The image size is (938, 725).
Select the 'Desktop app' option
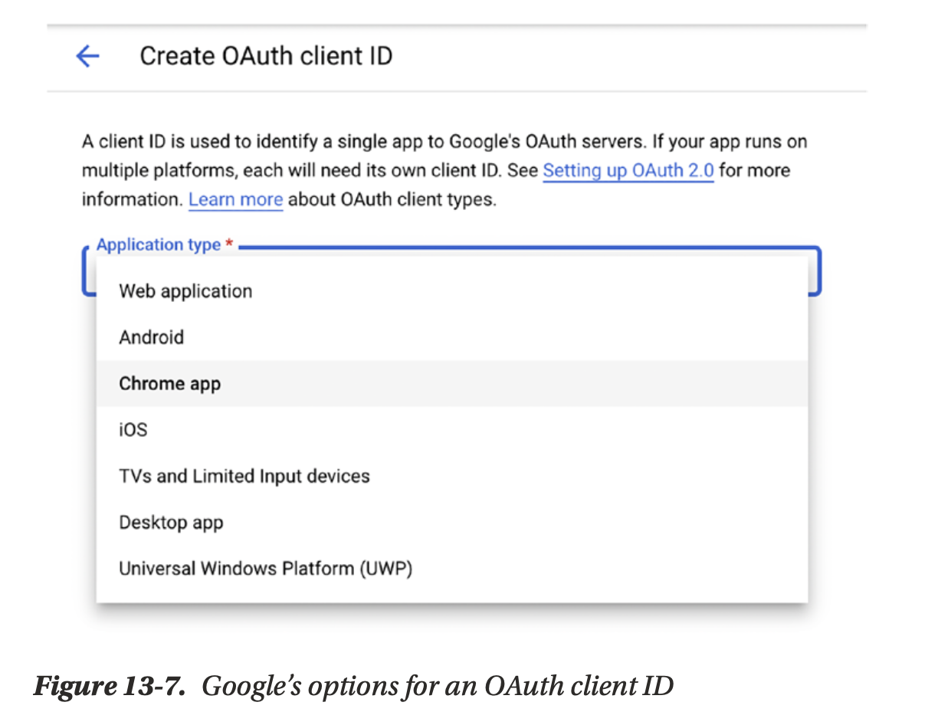pyautogui.click(x=171, y=523)
